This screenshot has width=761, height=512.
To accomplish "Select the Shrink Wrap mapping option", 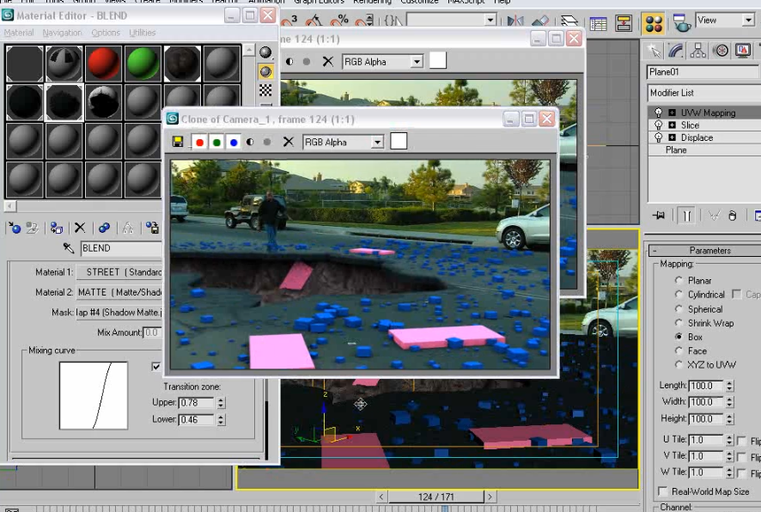I will pos(679,323).
